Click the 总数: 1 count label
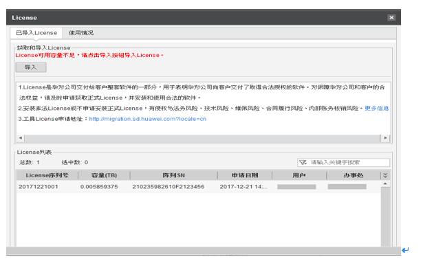This screenshot has height=259, width=423. (x=30, y=163)
